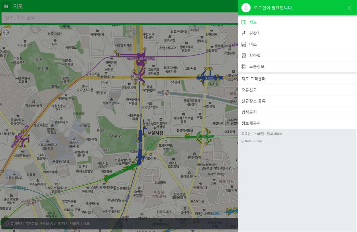The height and width of the screenshot is (232, 357).
Task: Open 길찾기 directions menu item
Action: tap(297, 34)
